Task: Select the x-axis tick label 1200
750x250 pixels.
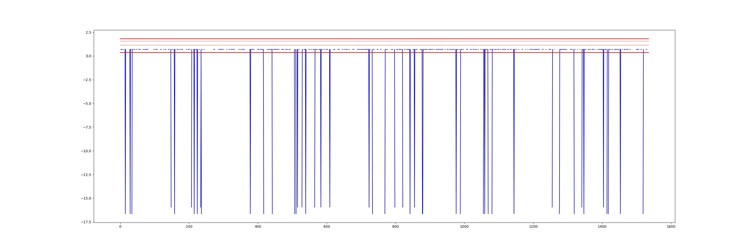Action: click(x=533, y=227)
